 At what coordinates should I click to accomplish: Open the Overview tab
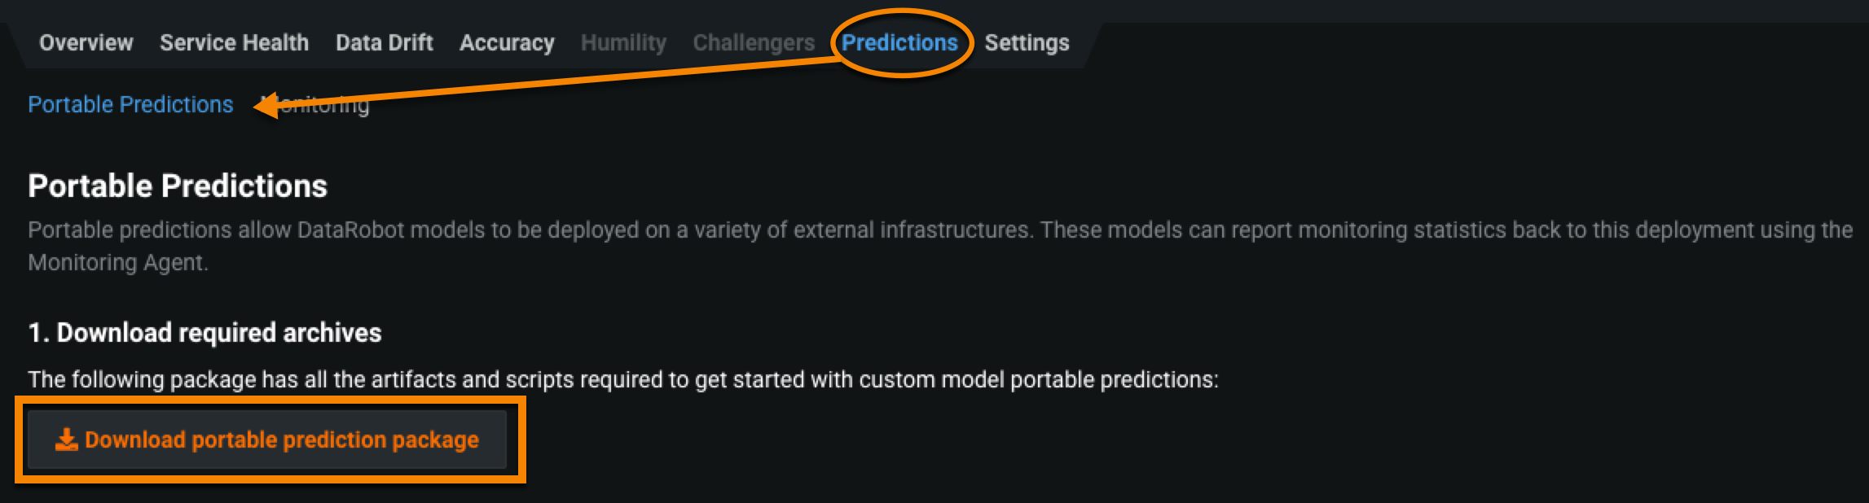pos(86,43)
